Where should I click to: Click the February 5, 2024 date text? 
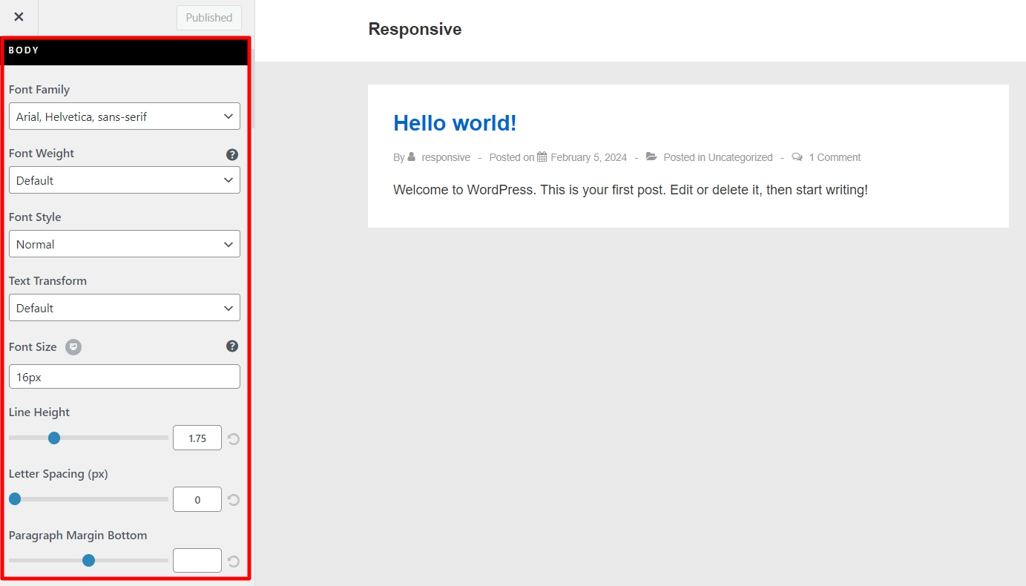point(589,157)
